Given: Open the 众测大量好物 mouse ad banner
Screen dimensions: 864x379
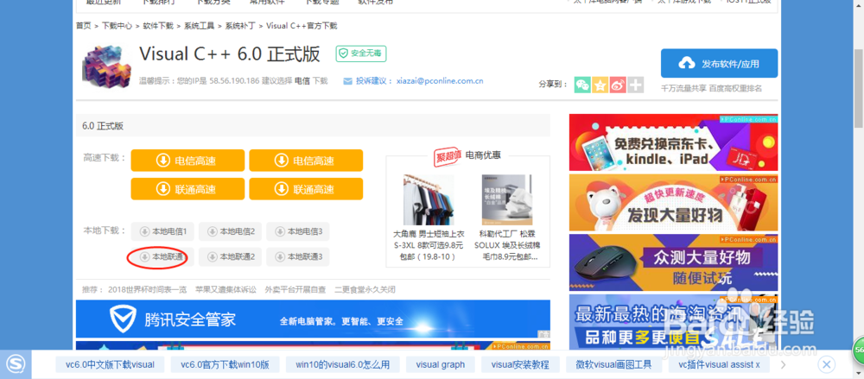Looking at the screenshot, I should pos(673,262).
